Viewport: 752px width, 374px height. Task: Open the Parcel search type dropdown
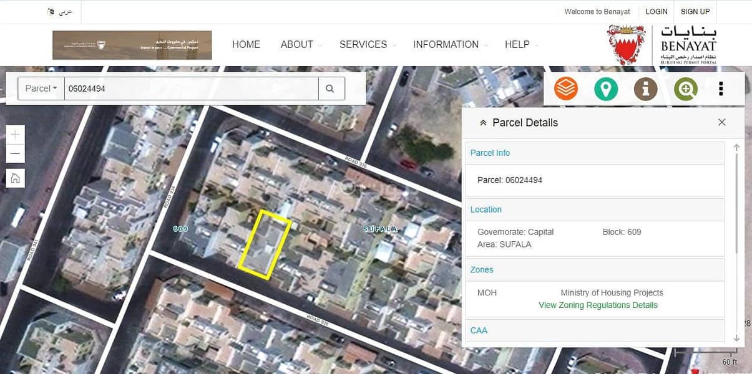[41, 89]
